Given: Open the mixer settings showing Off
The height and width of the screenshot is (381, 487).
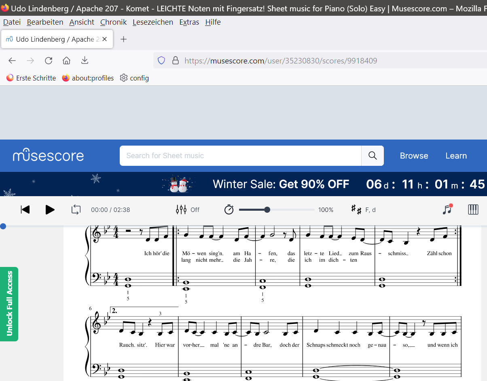Looking at the screenshot, I should (x=188, y=210).
